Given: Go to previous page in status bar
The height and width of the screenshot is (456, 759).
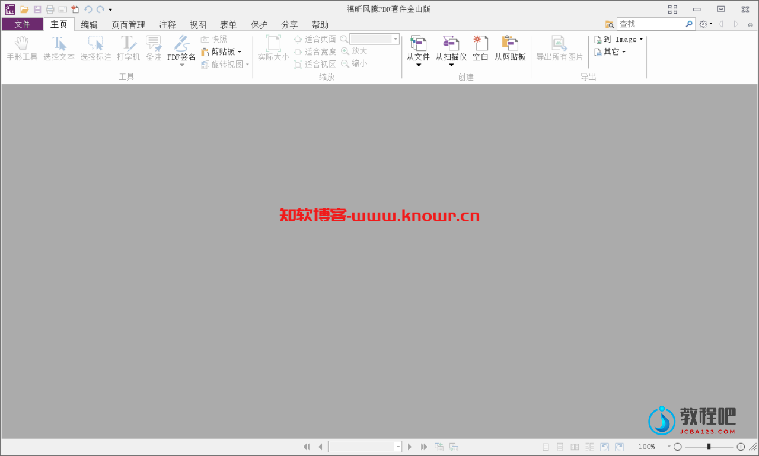Looking at the screenshot, I should click(320, 447).
